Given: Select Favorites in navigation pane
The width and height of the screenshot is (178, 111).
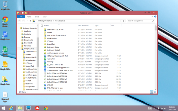Looking at the screenshot, I should [27, 46].
